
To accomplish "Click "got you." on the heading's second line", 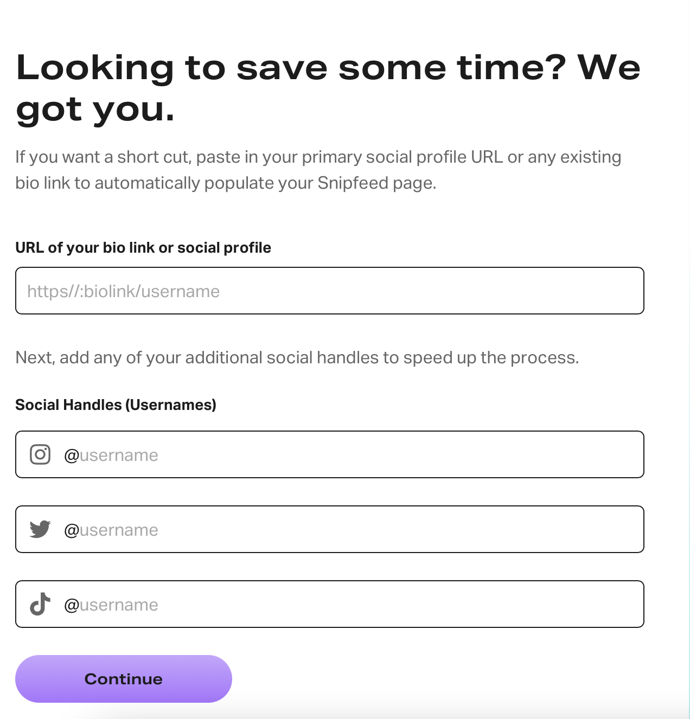I will click(95, 110).
